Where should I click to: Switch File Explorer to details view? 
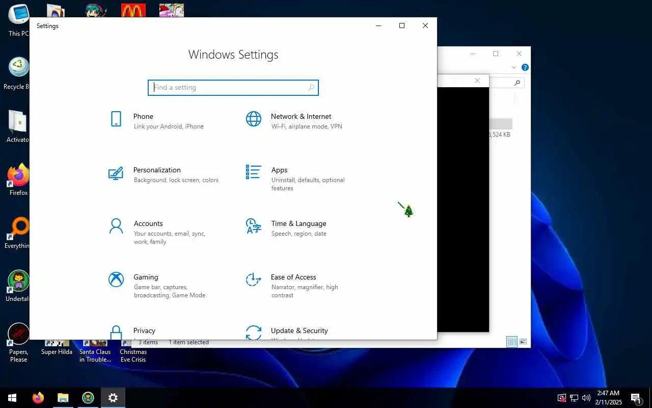(x=512, y=342)
